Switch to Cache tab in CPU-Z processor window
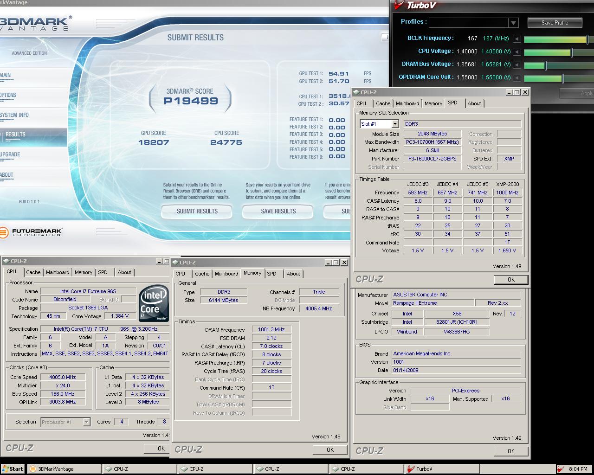The image size is (594, 475). (x=33, y=273)
